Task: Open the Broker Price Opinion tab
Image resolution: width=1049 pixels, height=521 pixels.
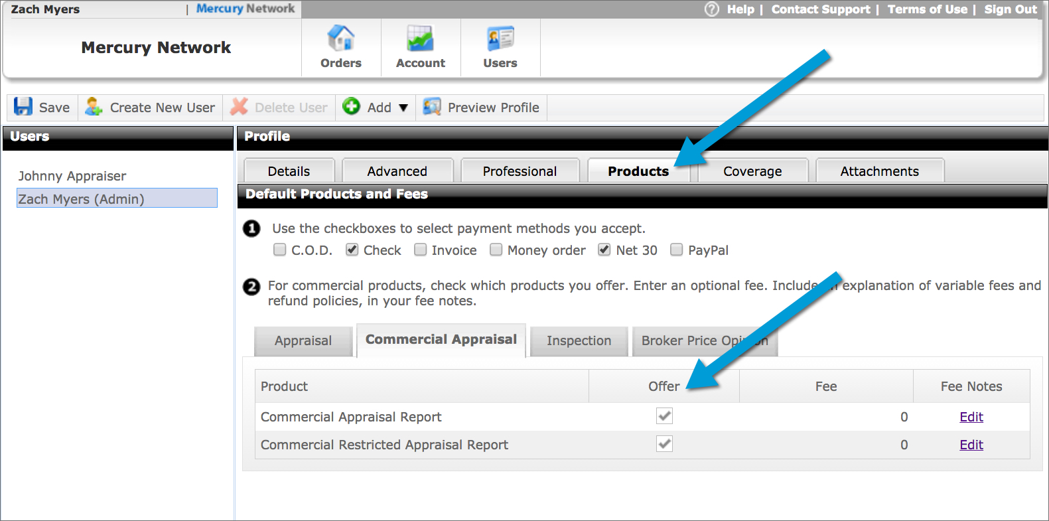Action: point(705,341)
